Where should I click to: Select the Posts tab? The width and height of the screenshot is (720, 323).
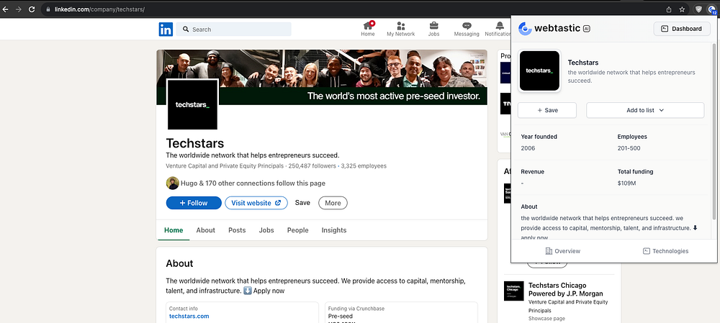[237, 230]
